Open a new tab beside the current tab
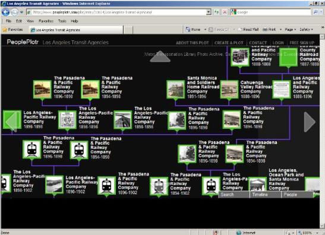 pos(128,30)
